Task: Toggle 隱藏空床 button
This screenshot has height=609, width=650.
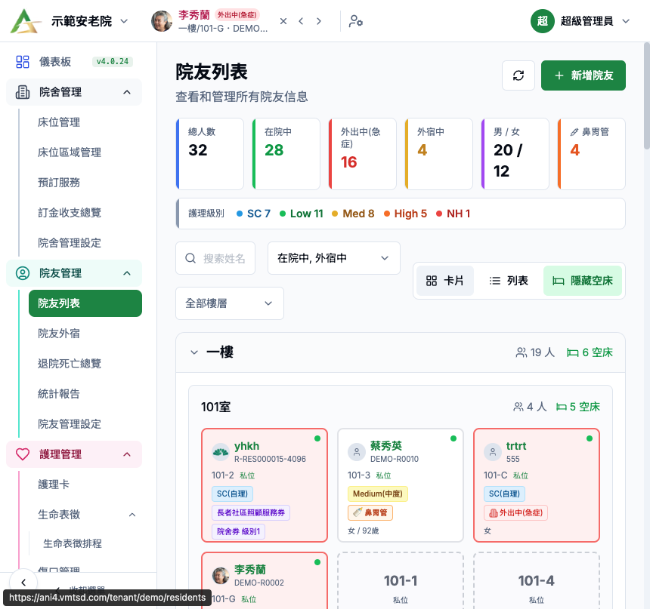Action: click(x=583, y=281)
